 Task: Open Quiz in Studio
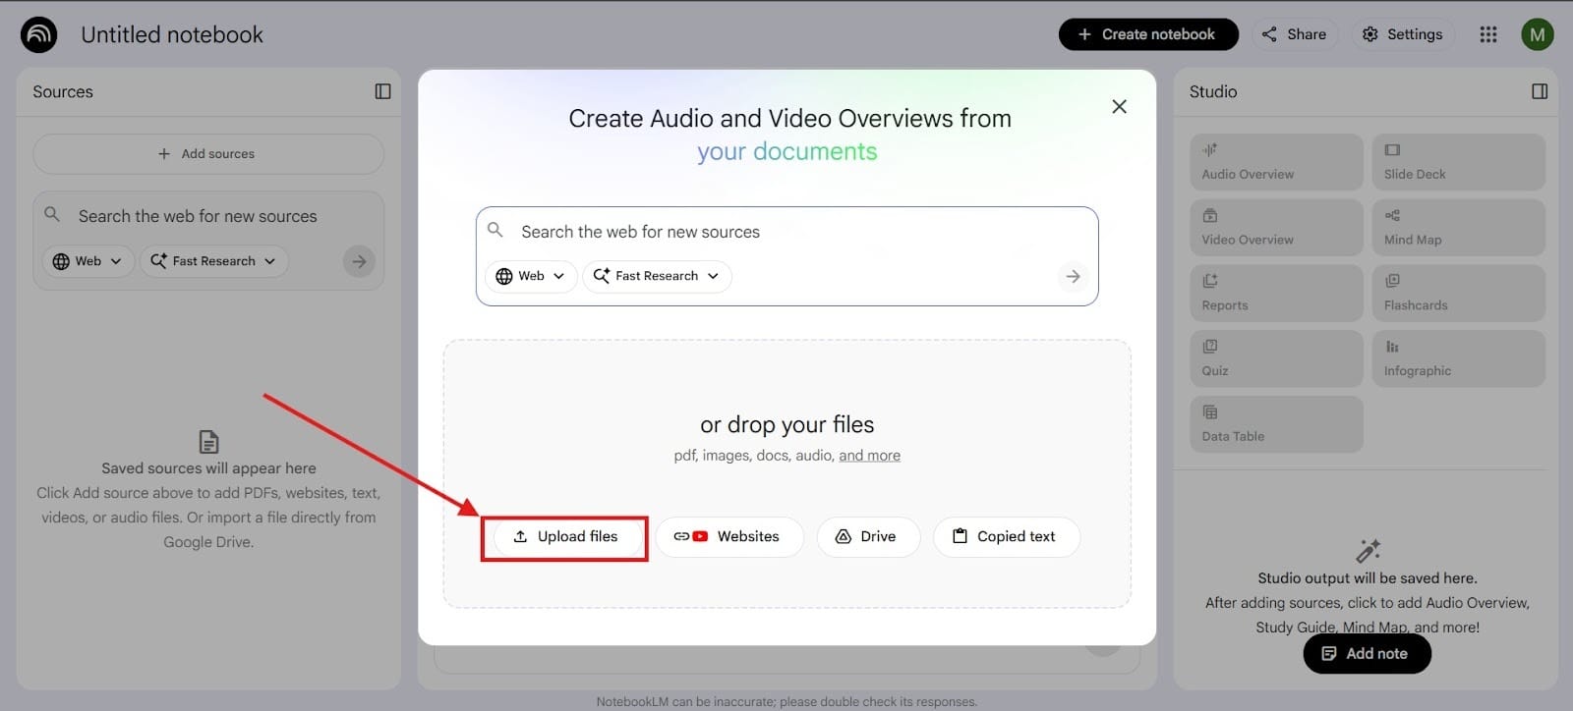click(x=1276, y=358)
